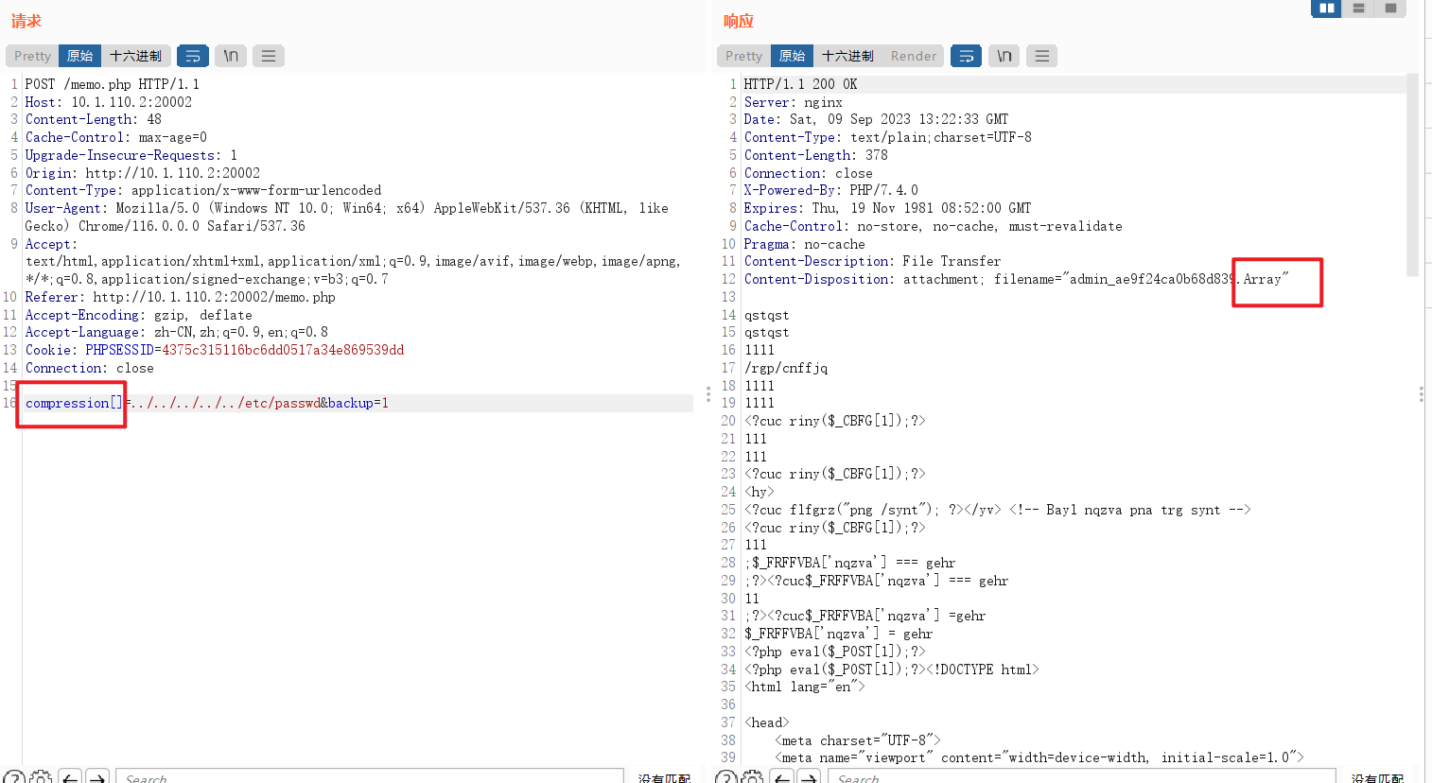Click the 'Cache-Control: max-age=0' header

click(116, 137)
